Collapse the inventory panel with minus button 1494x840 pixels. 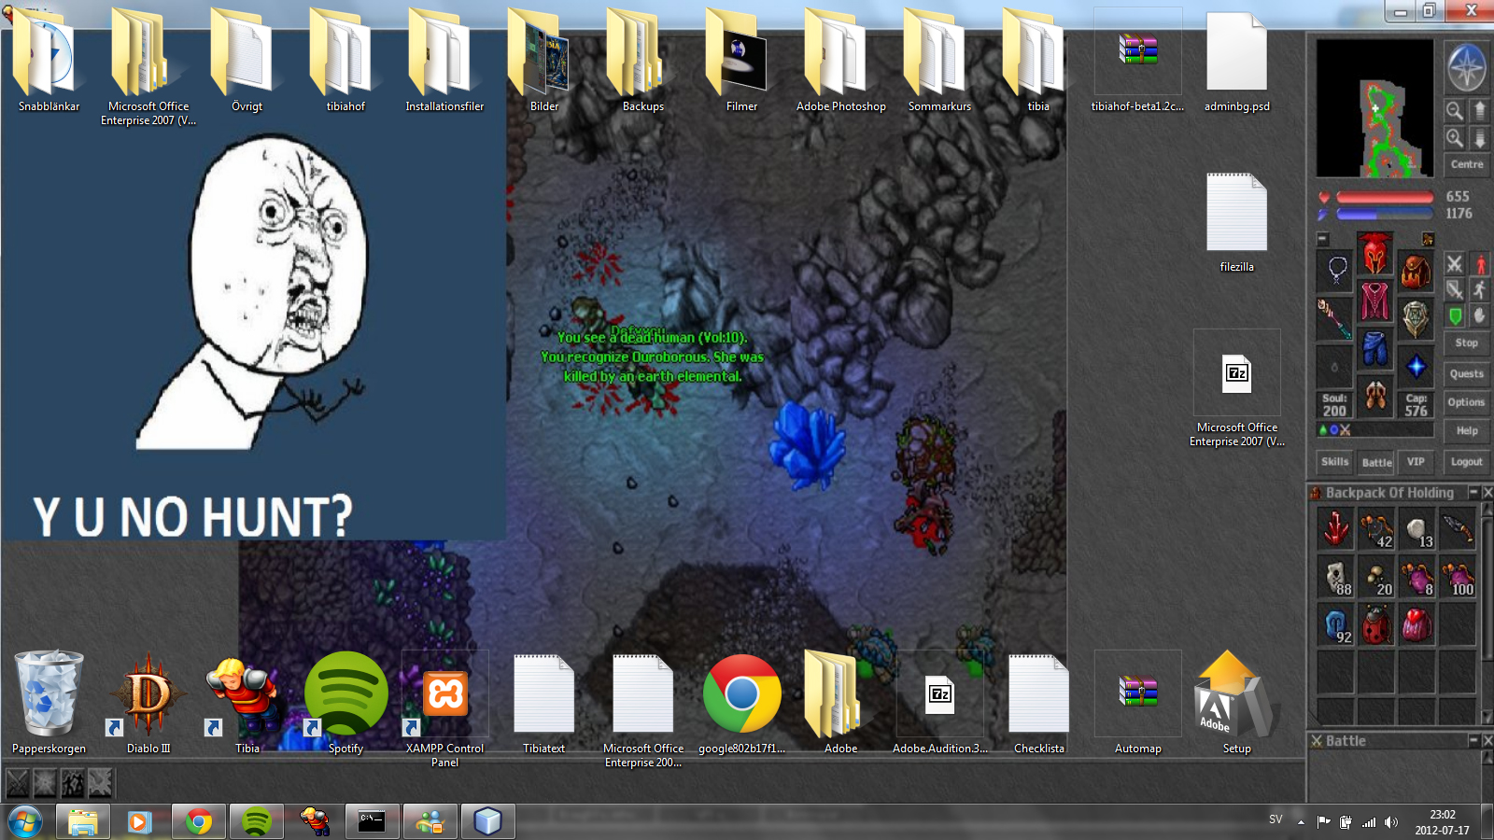pos(1323,239)
